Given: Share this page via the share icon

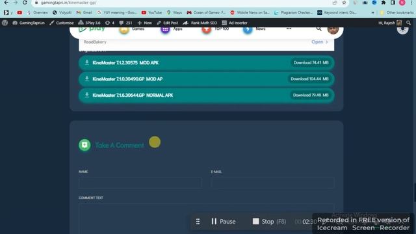Looking at the screenshot, I should pyautogui.click(x=335, y=3).
